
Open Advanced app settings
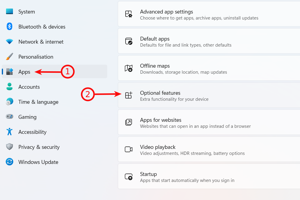[x=209, y=14]
